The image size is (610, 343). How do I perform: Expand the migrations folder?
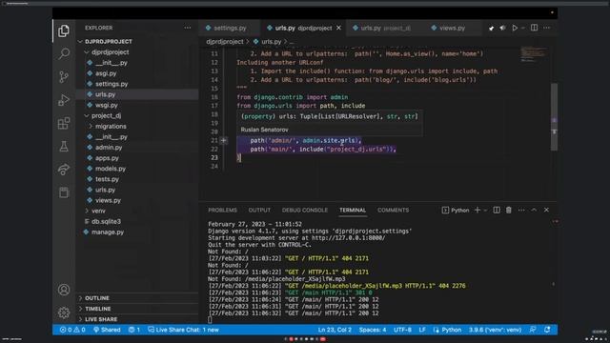91,127
